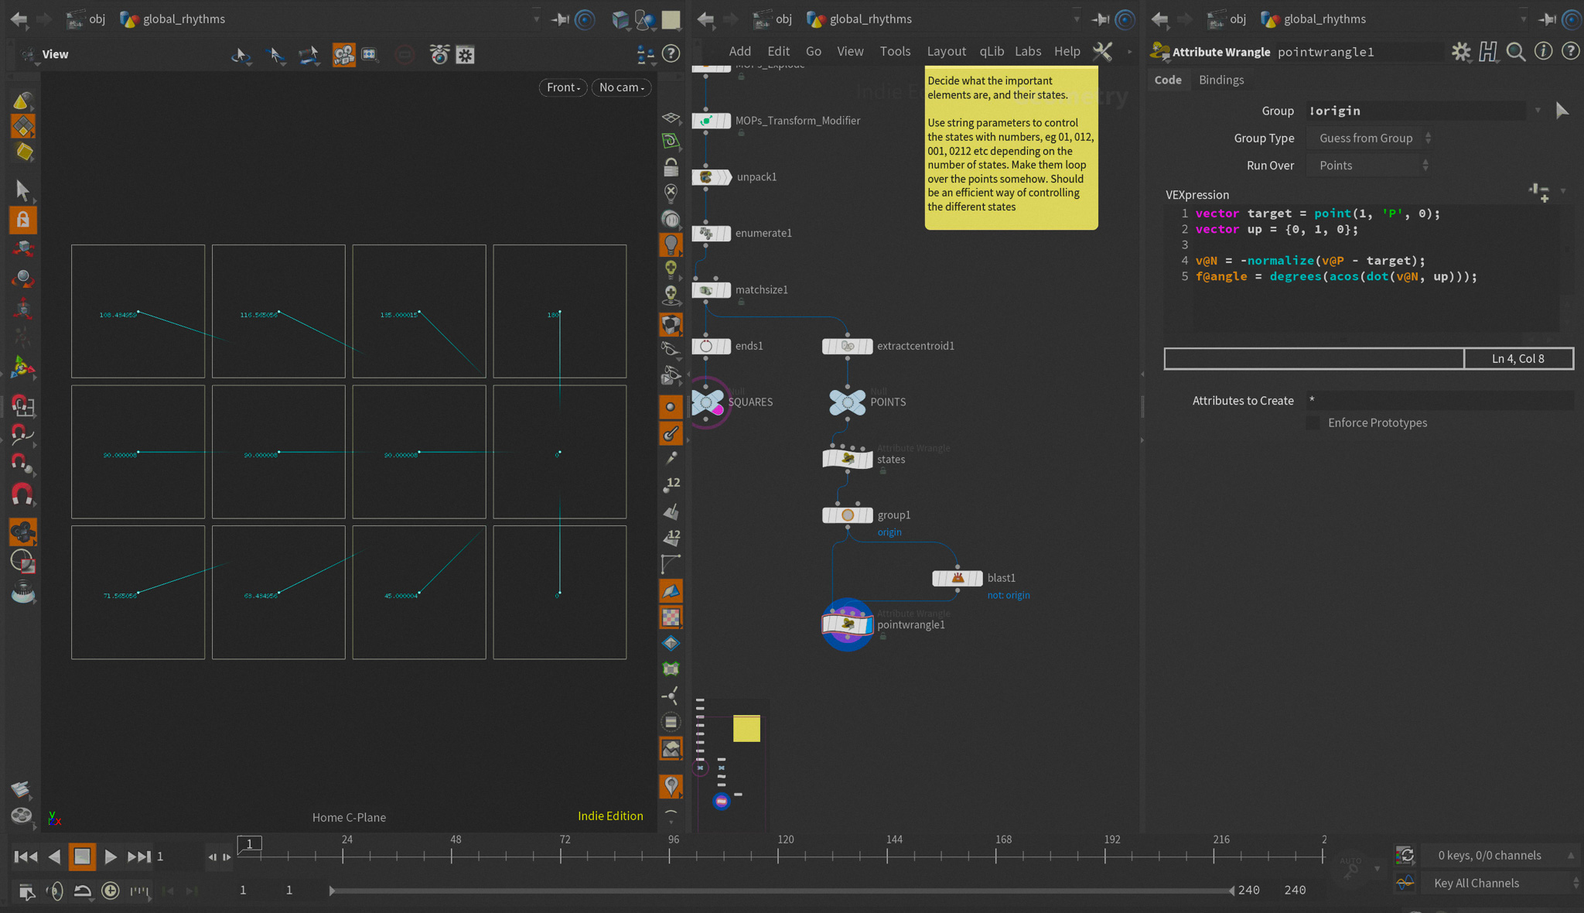
Task: Jump to first frame button
Action: pos(26,857)
